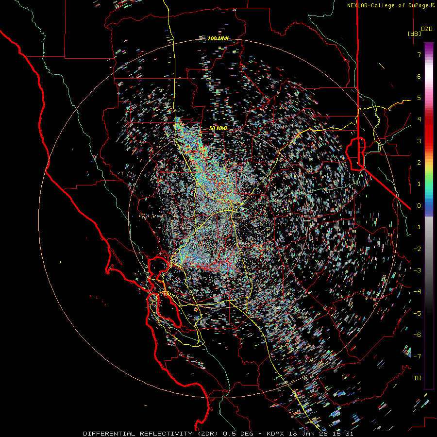Click the 7 value on the color scale
Image resolution: width=437 pixels, height=437 pixels.
(419, 54)
